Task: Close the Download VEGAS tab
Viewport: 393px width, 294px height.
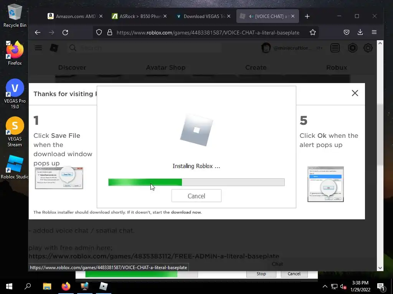Action: pos(229,16)
